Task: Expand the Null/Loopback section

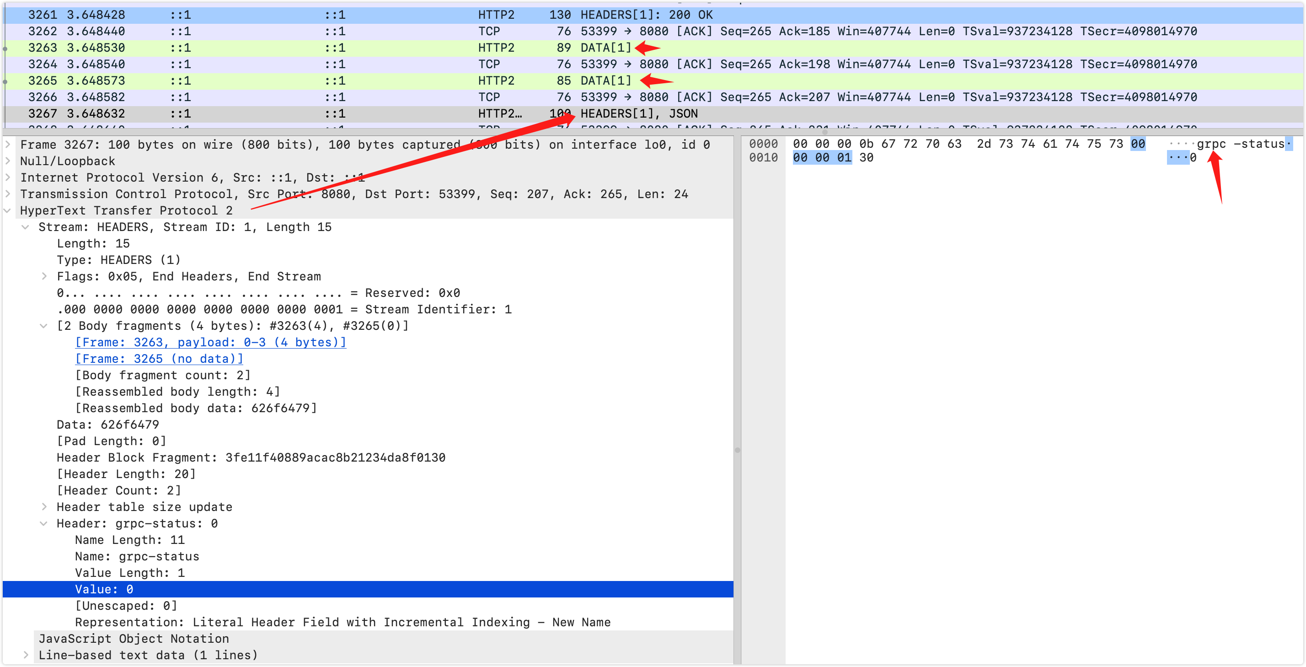Action: click(x=8, y=161)
